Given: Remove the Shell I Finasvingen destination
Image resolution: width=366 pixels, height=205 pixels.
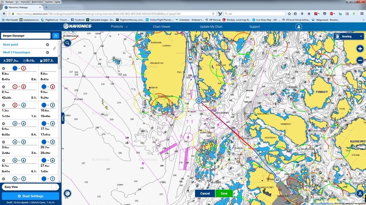Looking at the screenshot, I should 47,53.
